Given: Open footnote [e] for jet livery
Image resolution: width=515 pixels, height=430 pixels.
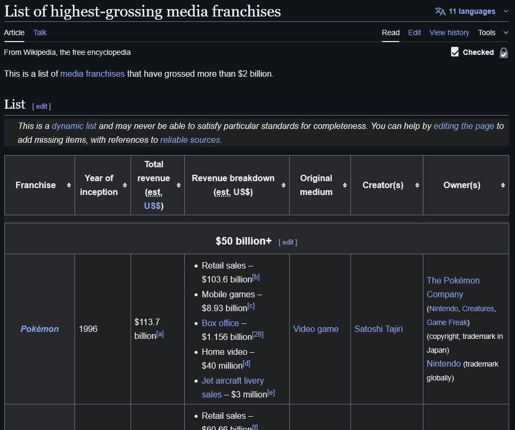Looking at the screenshot, I should point(271,392).
